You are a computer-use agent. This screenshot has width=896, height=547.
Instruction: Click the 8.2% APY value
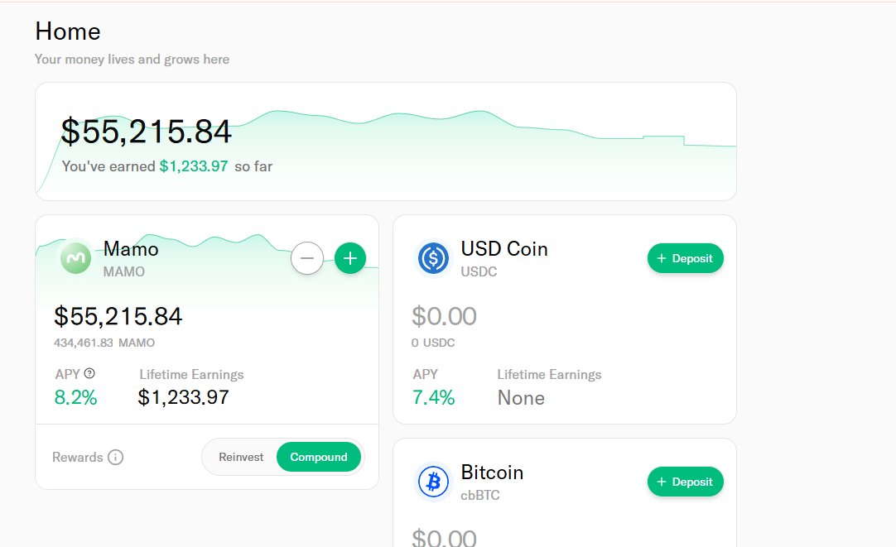click(x=75, y=397)
